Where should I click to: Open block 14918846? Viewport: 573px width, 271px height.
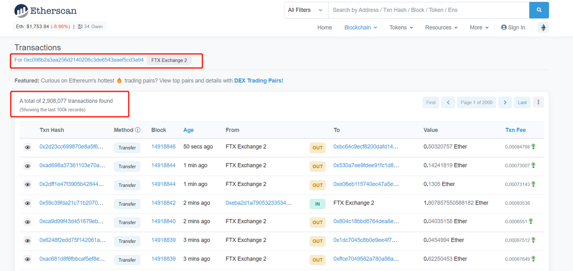pos(163,147)
